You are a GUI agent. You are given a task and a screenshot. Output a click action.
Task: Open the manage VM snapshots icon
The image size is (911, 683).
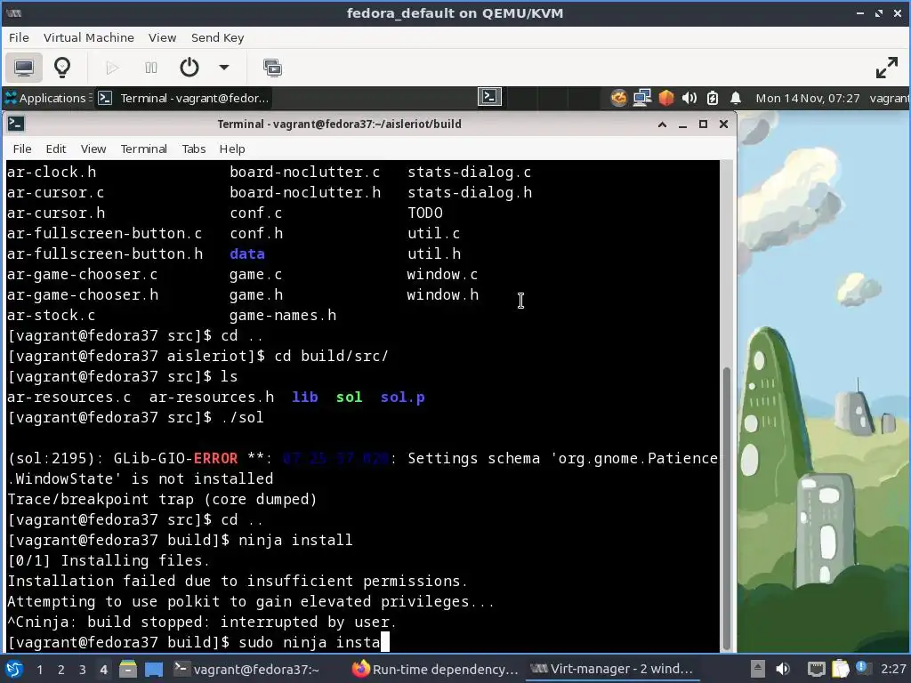point(272,68)
